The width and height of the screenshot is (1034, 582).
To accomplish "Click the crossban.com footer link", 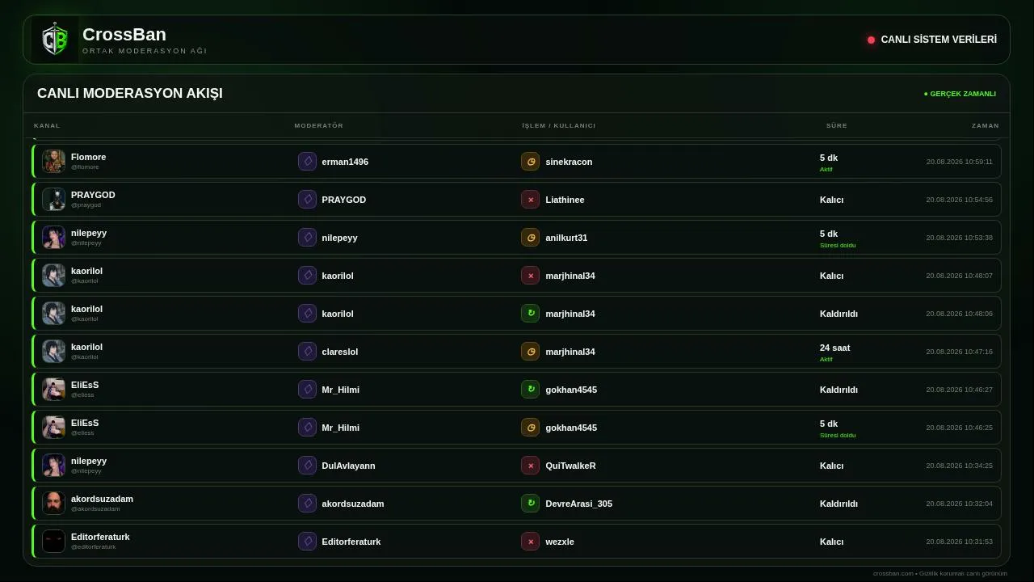I will [x=893, y=573].
